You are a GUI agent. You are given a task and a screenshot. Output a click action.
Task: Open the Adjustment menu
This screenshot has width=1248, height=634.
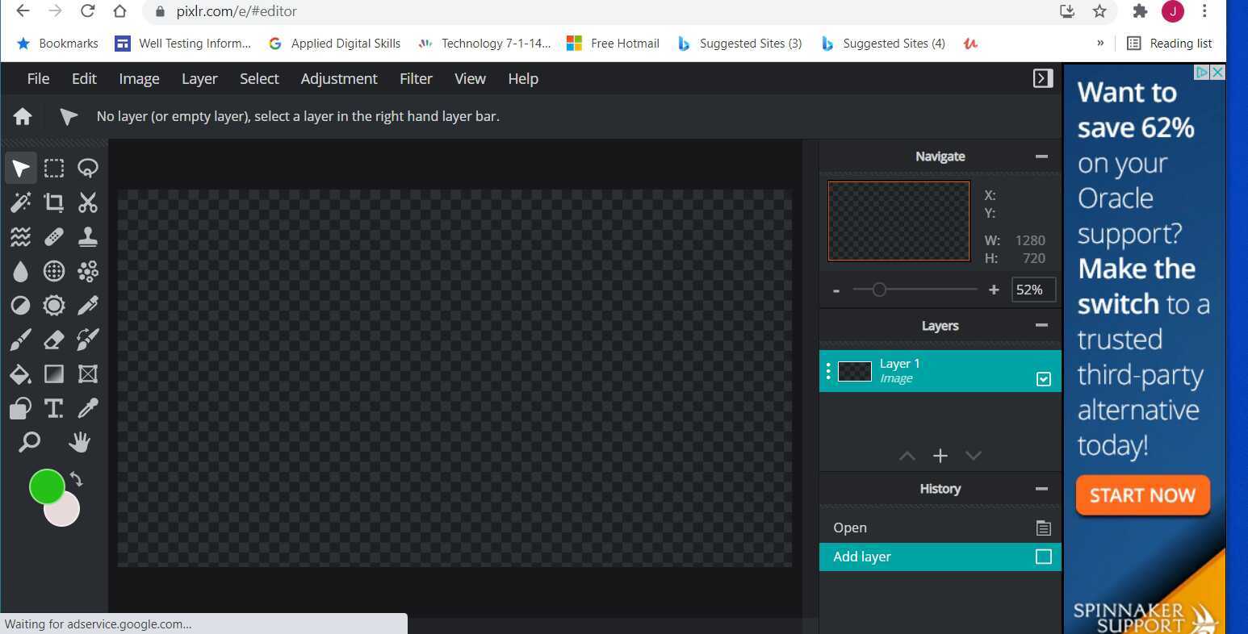point(338,78)
